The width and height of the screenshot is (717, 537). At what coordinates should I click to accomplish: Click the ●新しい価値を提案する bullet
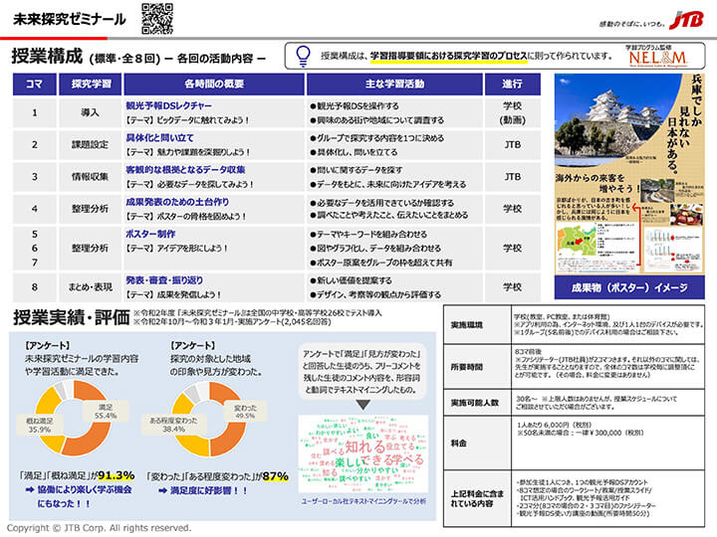point(351,280)
